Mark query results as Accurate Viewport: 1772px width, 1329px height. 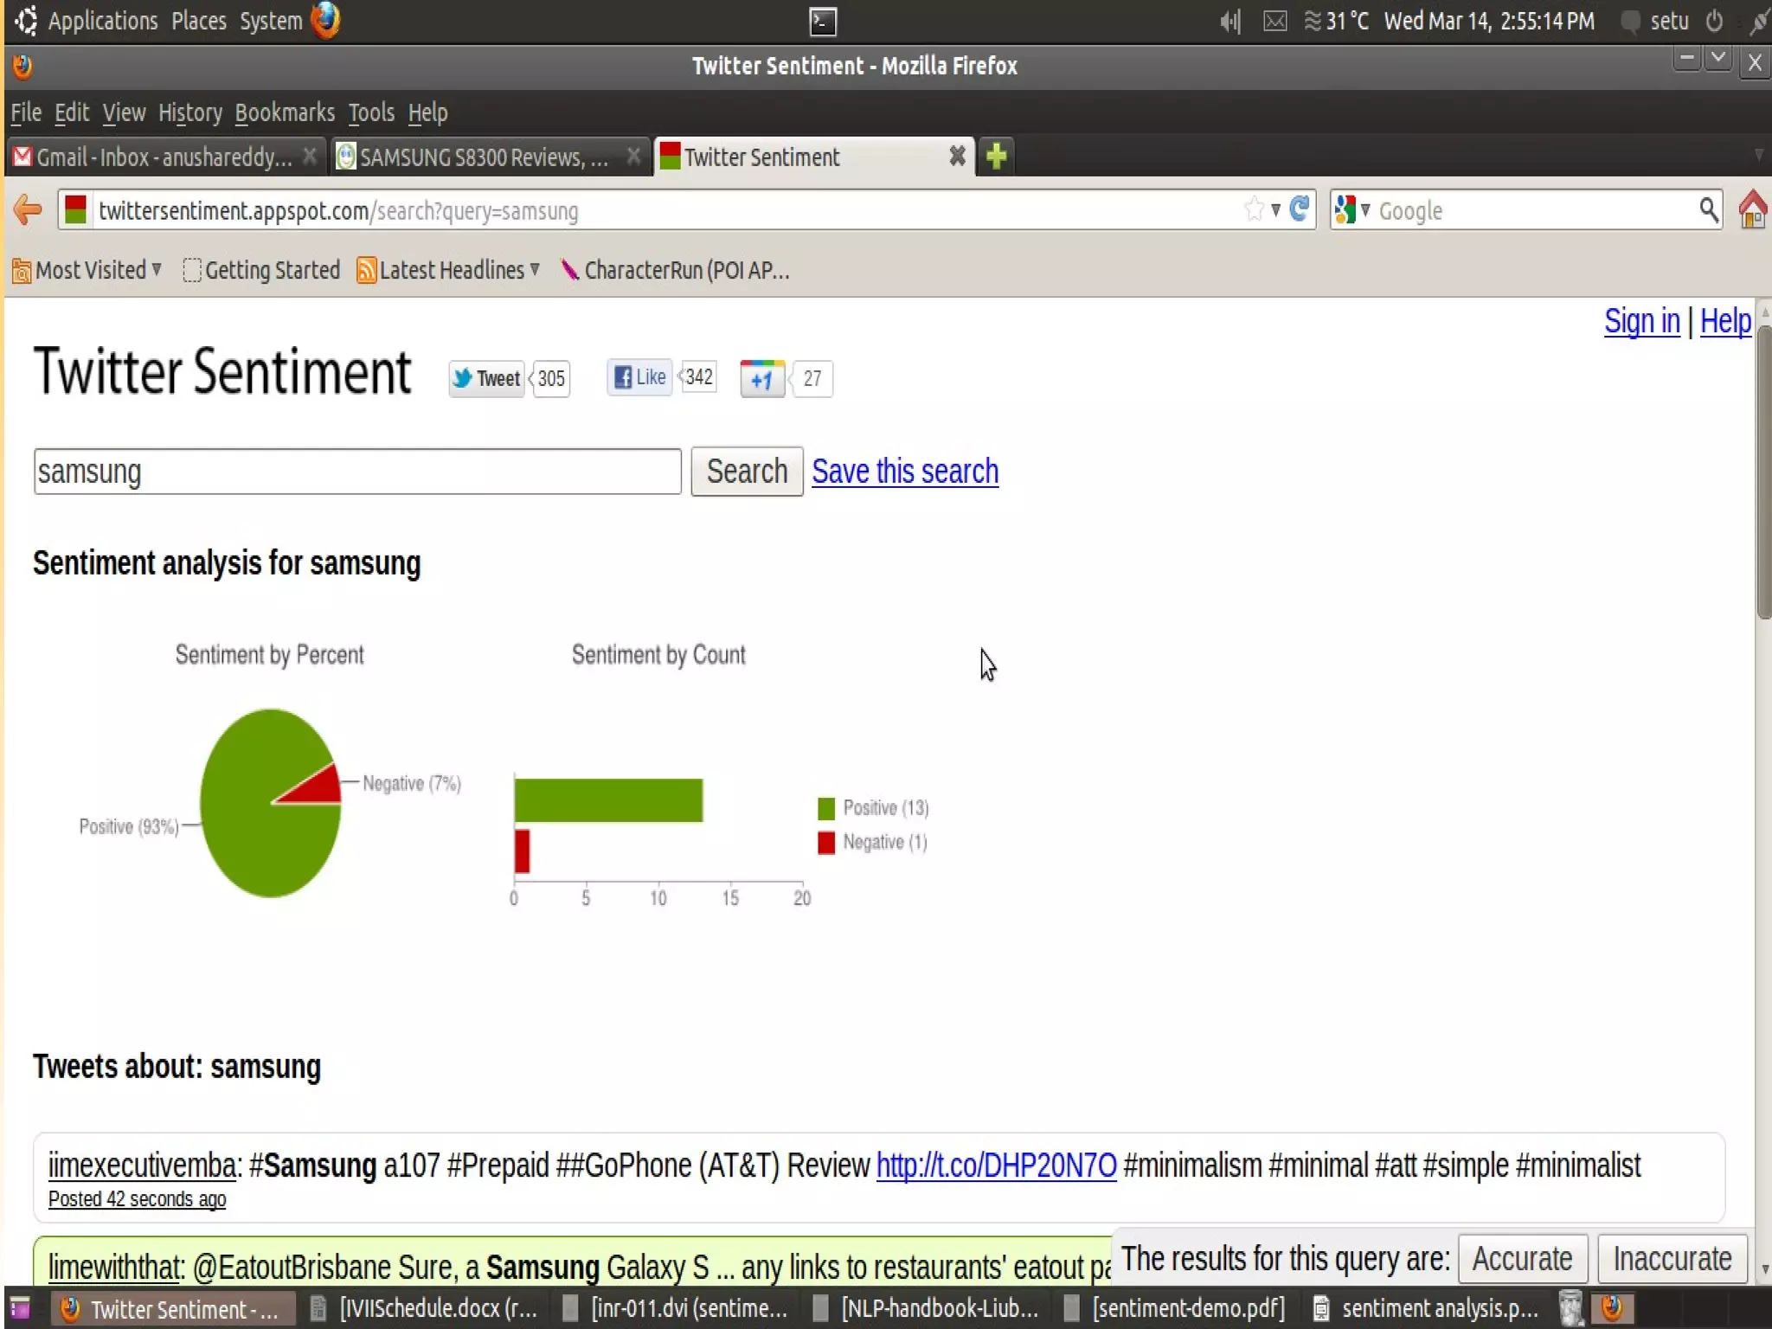click(1521, 1259)
